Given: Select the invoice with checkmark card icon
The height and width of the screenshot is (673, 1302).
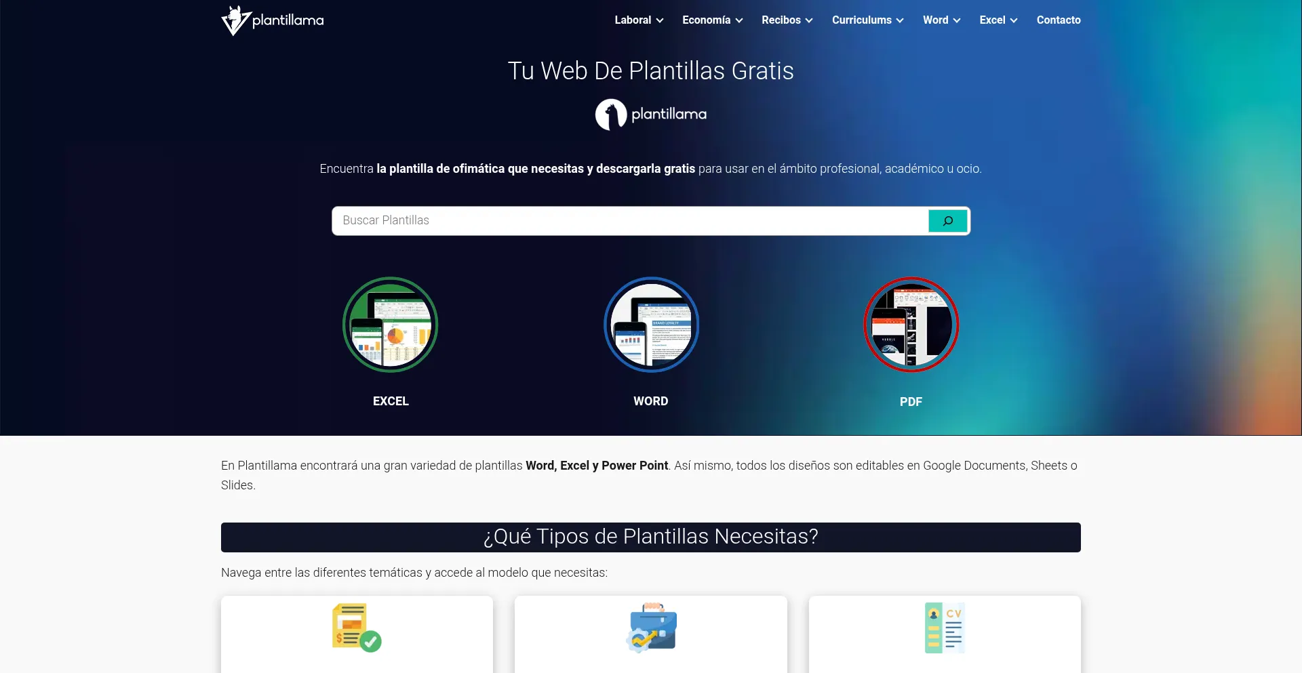Looking at the screenshot, I should [357, 628].
